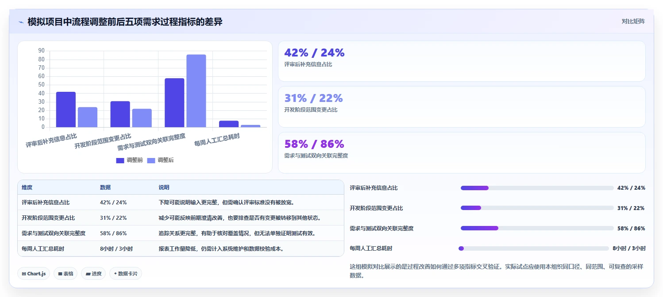Viewport: 663px width, 297px height.
Task: Click table value 42% / 24%
Action: 113,203
